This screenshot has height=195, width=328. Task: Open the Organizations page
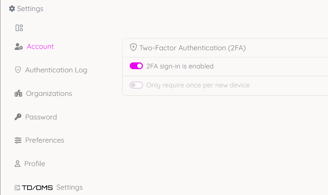pos(49,93)
